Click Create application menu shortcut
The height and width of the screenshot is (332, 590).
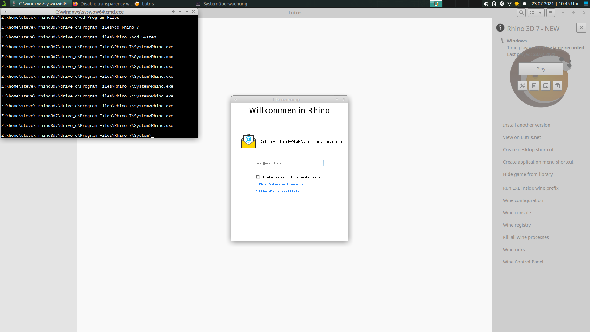538,162
